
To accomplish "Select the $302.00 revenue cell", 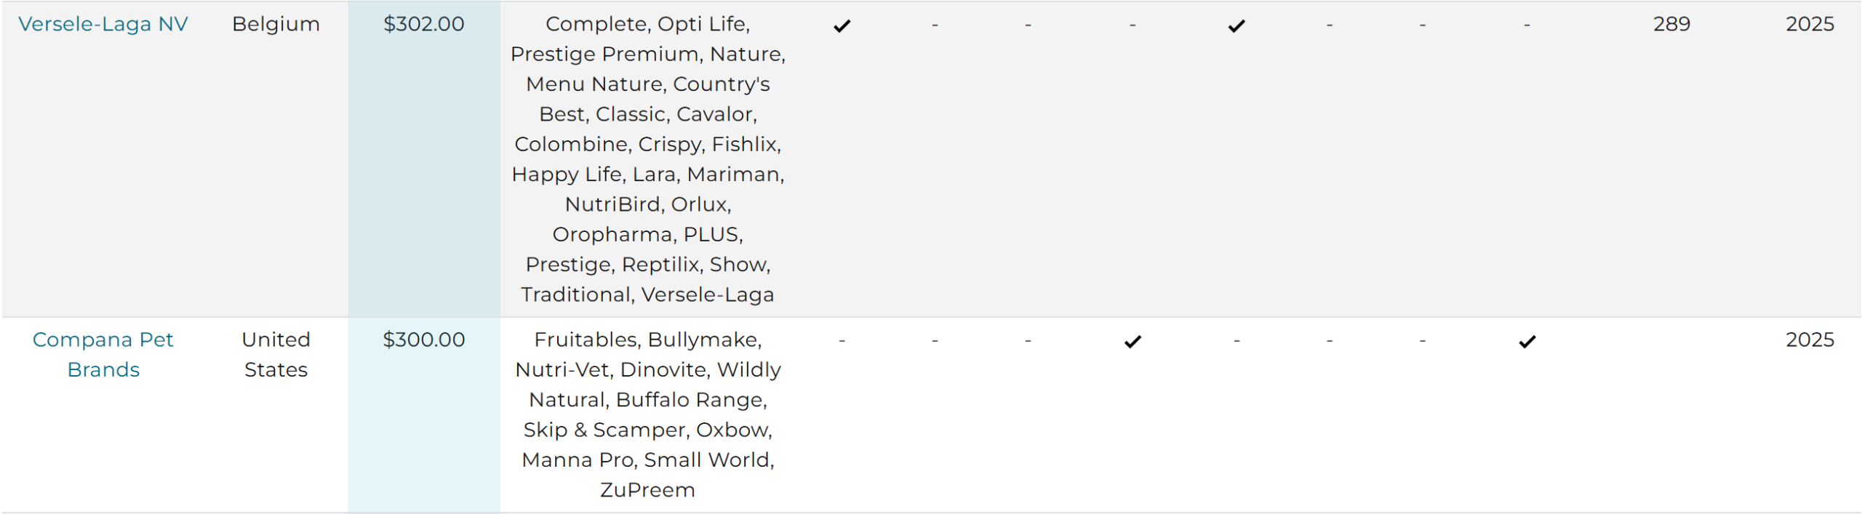I will (424, 24).
